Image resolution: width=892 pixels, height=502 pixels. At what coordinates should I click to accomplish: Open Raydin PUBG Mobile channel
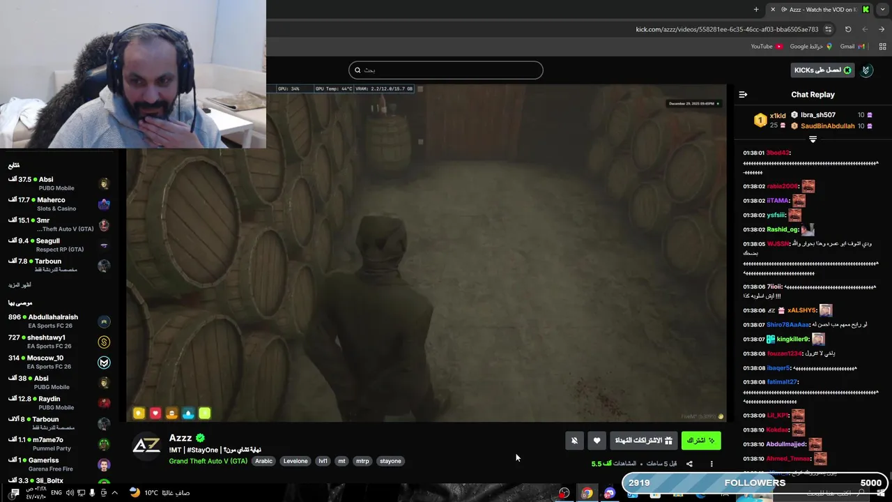pyautogui.click(x=59, y=403)
